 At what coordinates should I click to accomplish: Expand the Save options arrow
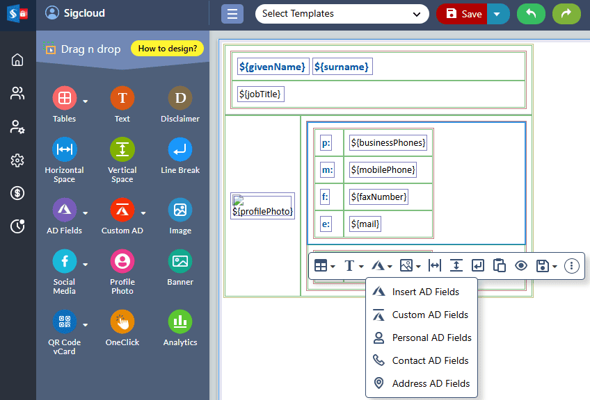pyautogui.click(x=497, y=14)
